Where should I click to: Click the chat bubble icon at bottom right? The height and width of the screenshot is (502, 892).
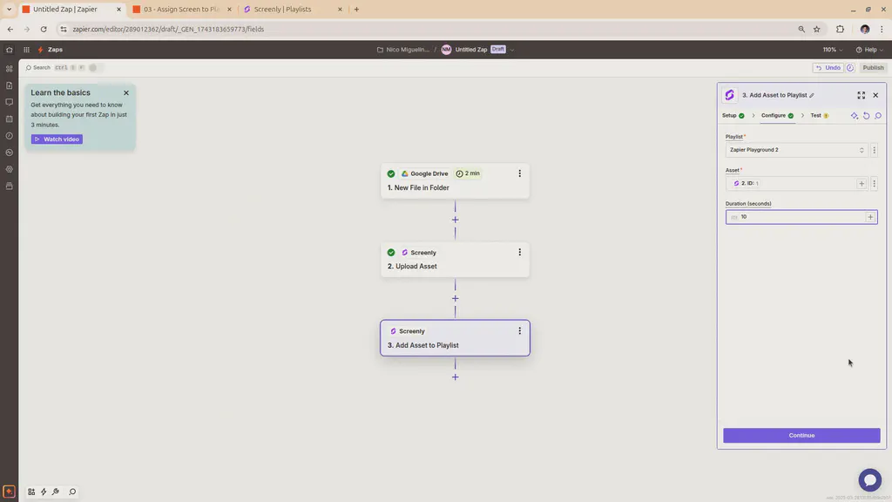point(869,479)
